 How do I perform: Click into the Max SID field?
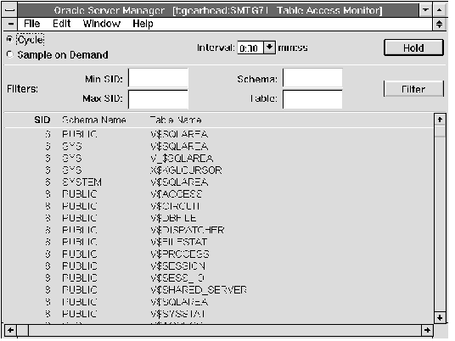(x=158, y=99)
